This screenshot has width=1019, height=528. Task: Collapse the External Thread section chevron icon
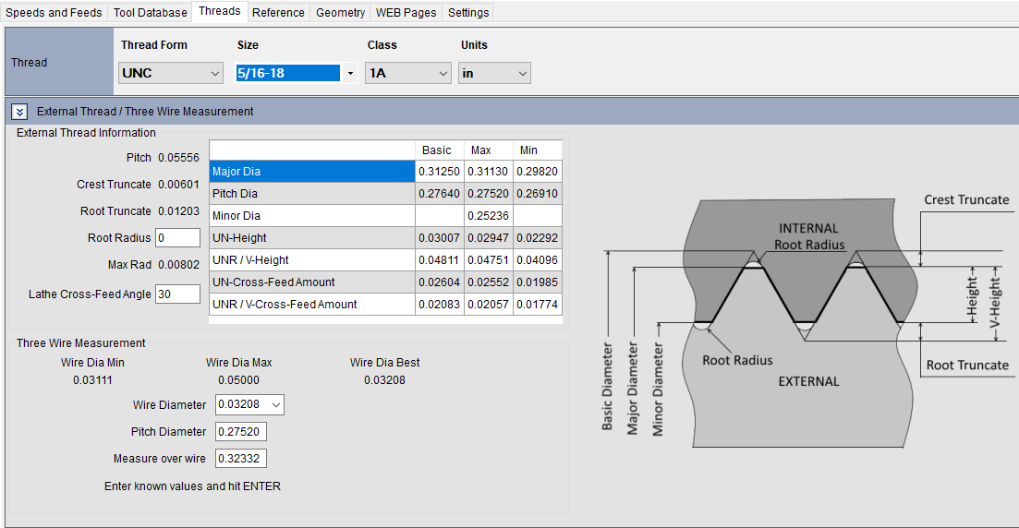pos(20,112)
